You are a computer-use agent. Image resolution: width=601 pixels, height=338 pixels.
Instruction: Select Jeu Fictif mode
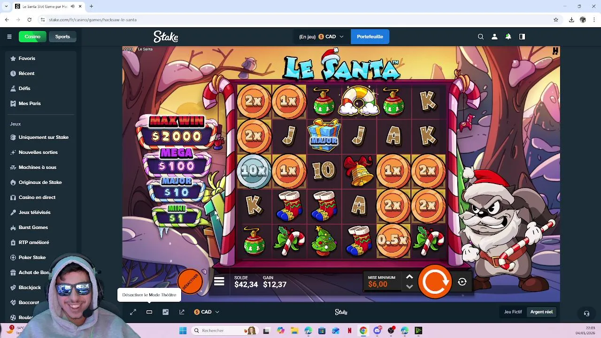(x=513, y=312)
